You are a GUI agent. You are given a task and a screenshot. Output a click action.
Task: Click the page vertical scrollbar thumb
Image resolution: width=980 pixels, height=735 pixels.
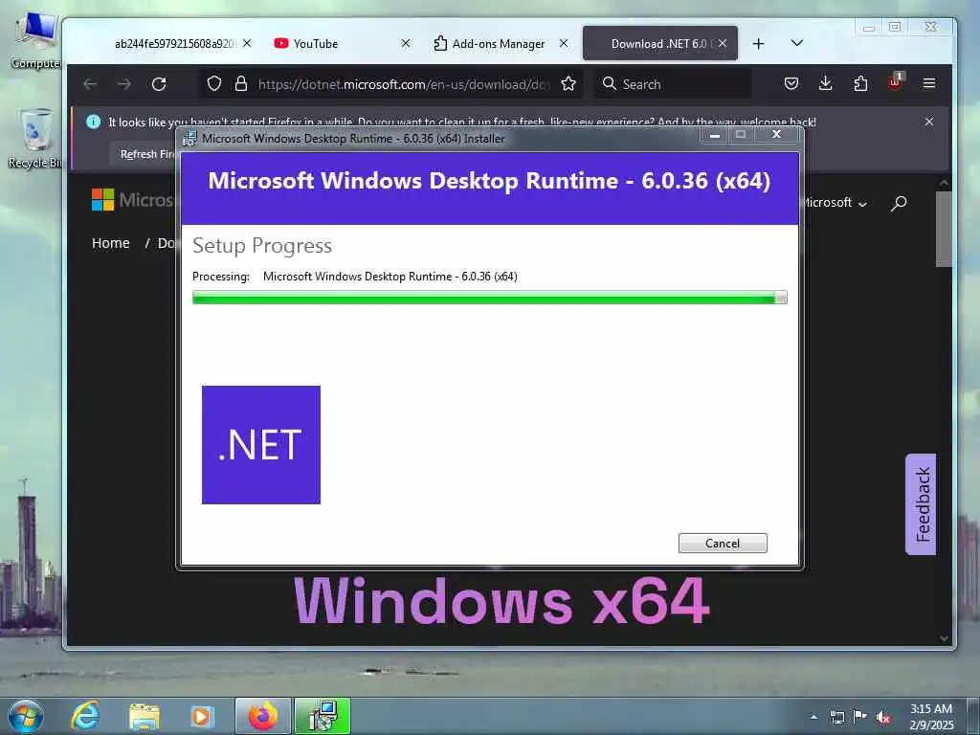944,230
